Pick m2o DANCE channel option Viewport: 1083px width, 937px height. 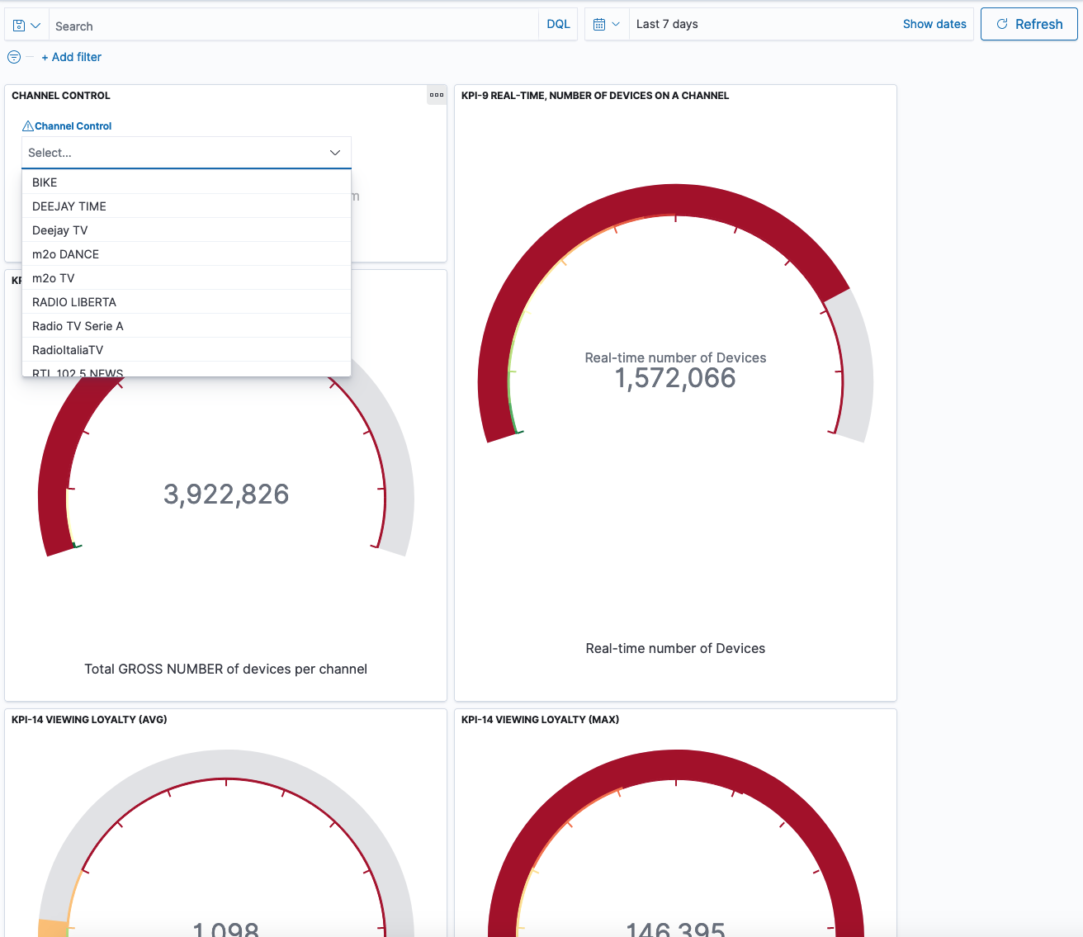(x=65, y=254)
